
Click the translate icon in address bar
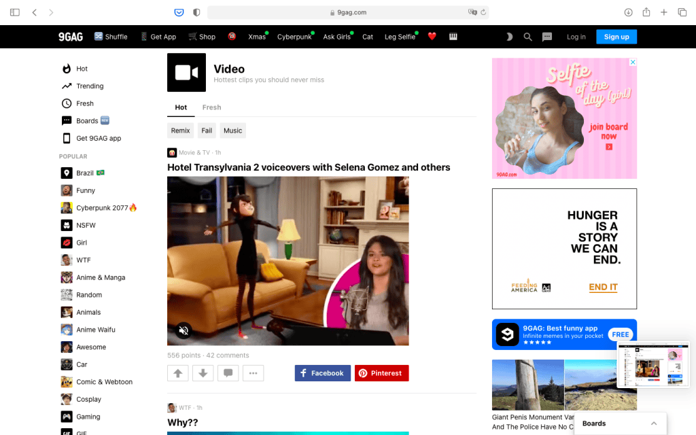click(x=472, y=12)
